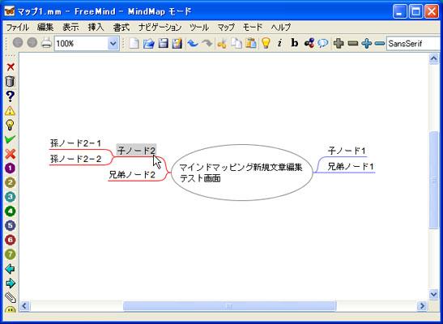Open the zoom 100% dropdown
443x324 pixels.
pyautogui.click(x=113, y=44)
